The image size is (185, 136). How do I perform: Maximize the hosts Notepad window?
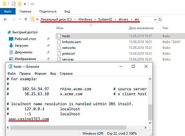pyautogui.click(x=133, y=67)
